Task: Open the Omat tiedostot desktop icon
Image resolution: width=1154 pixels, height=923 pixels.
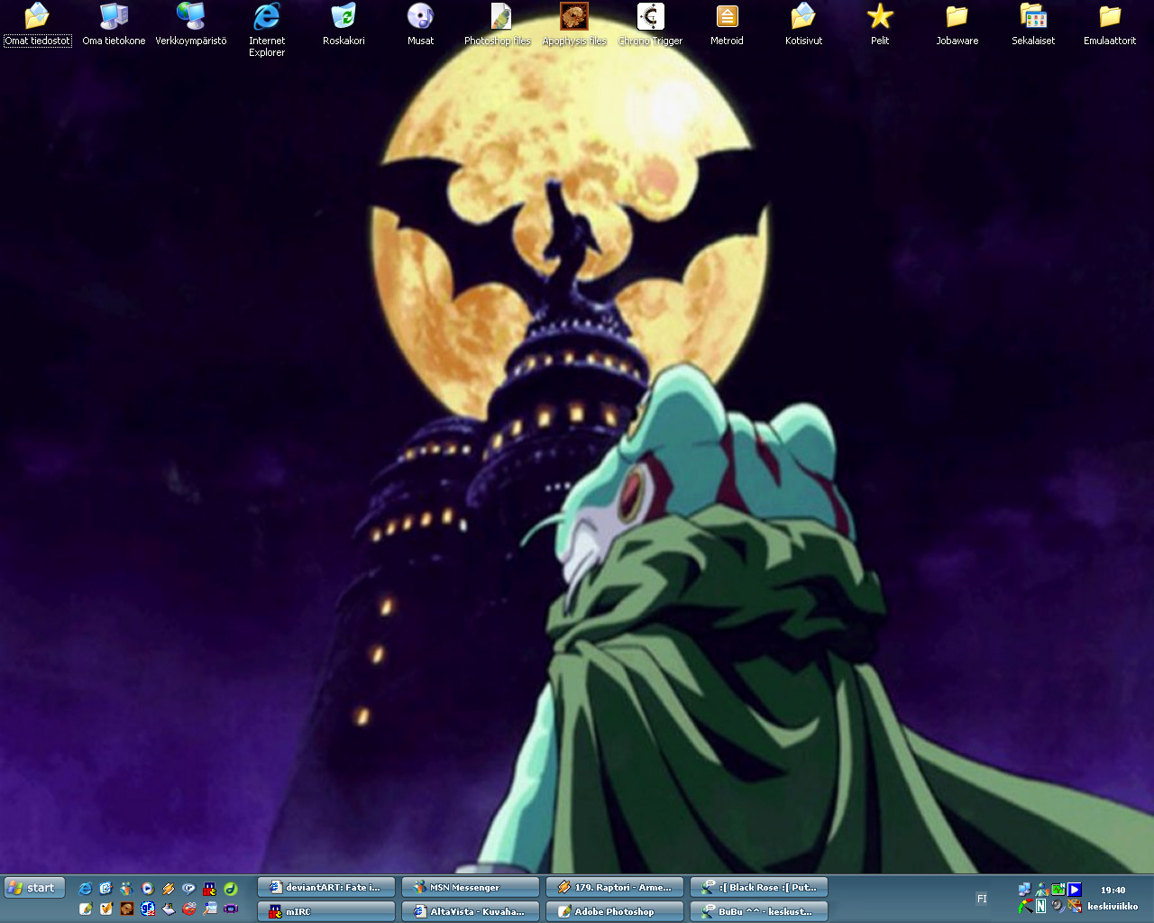Action: 37,25
